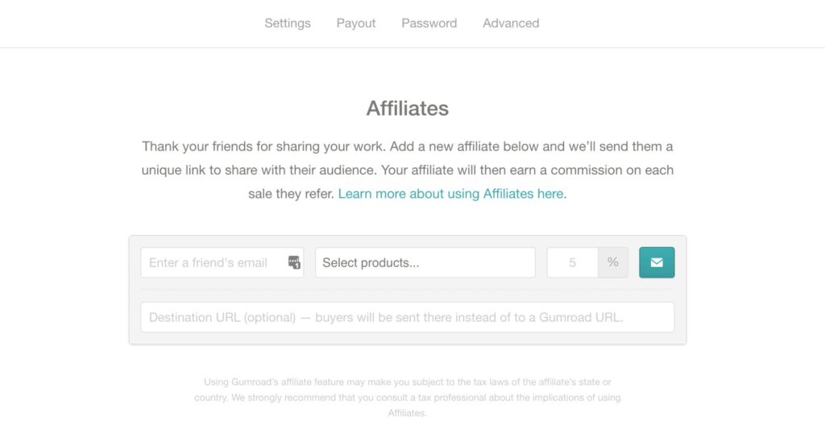Click the line starting 'Thank your friends'
Screen dimensions: 825x440
(x=407, y=146)
